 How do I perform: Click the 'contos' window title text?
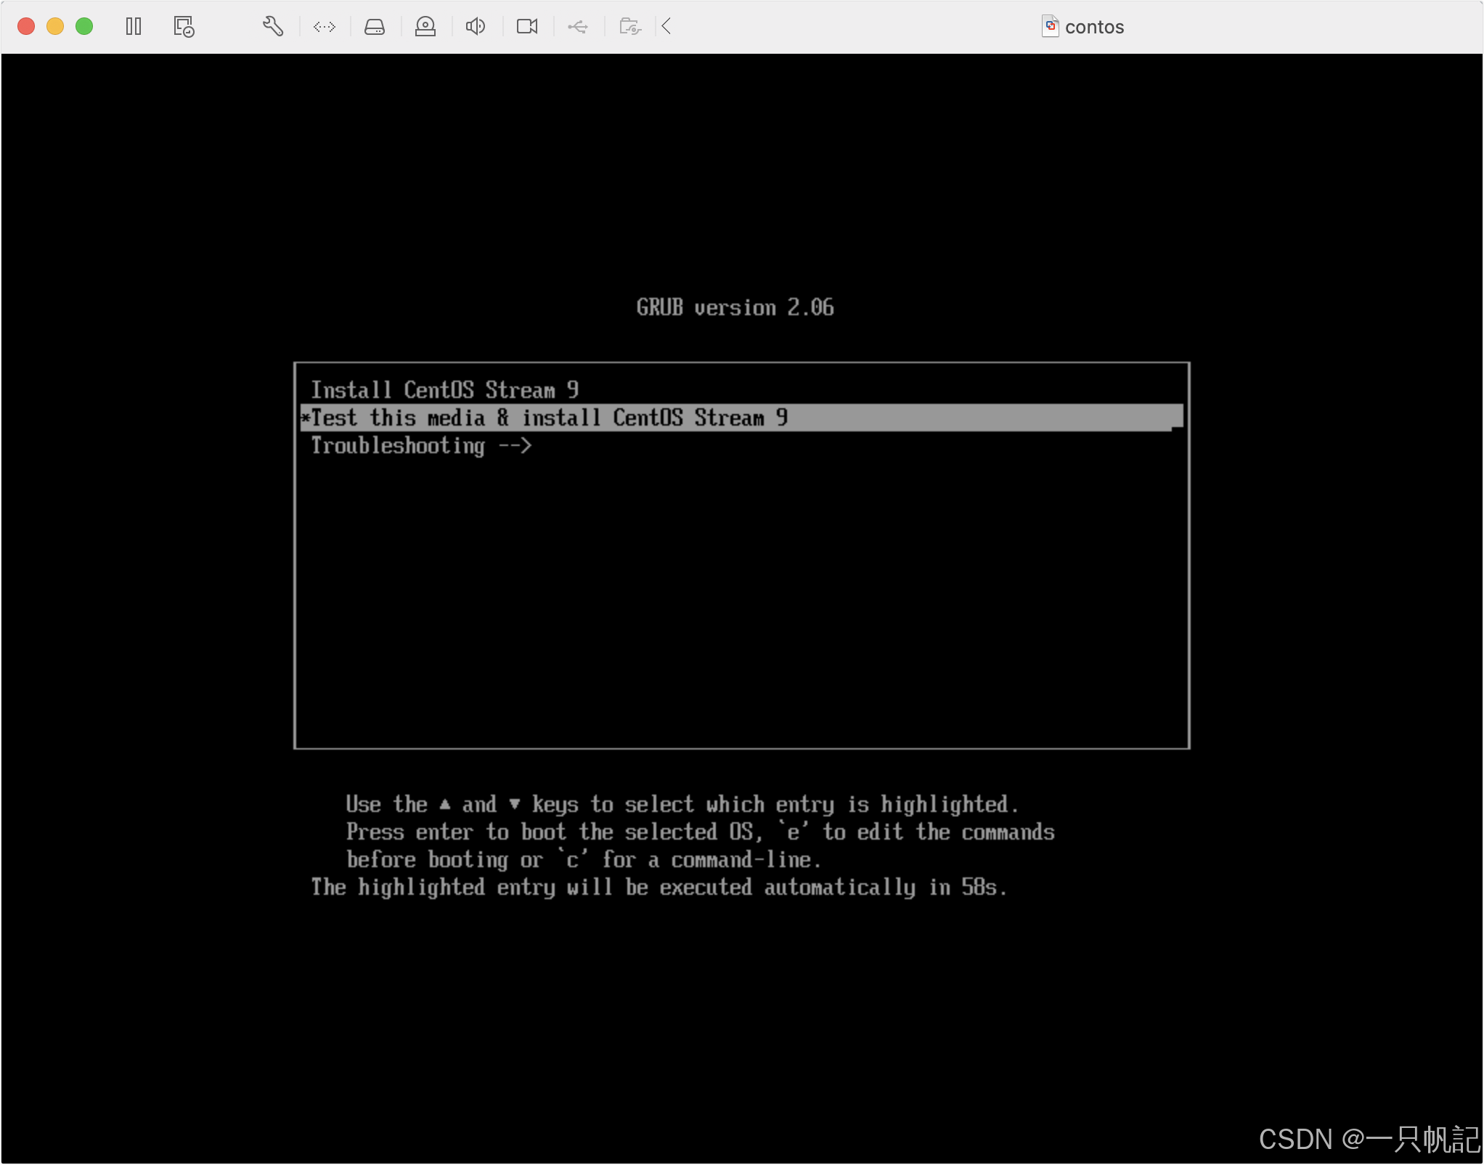tap(1094, 28)
